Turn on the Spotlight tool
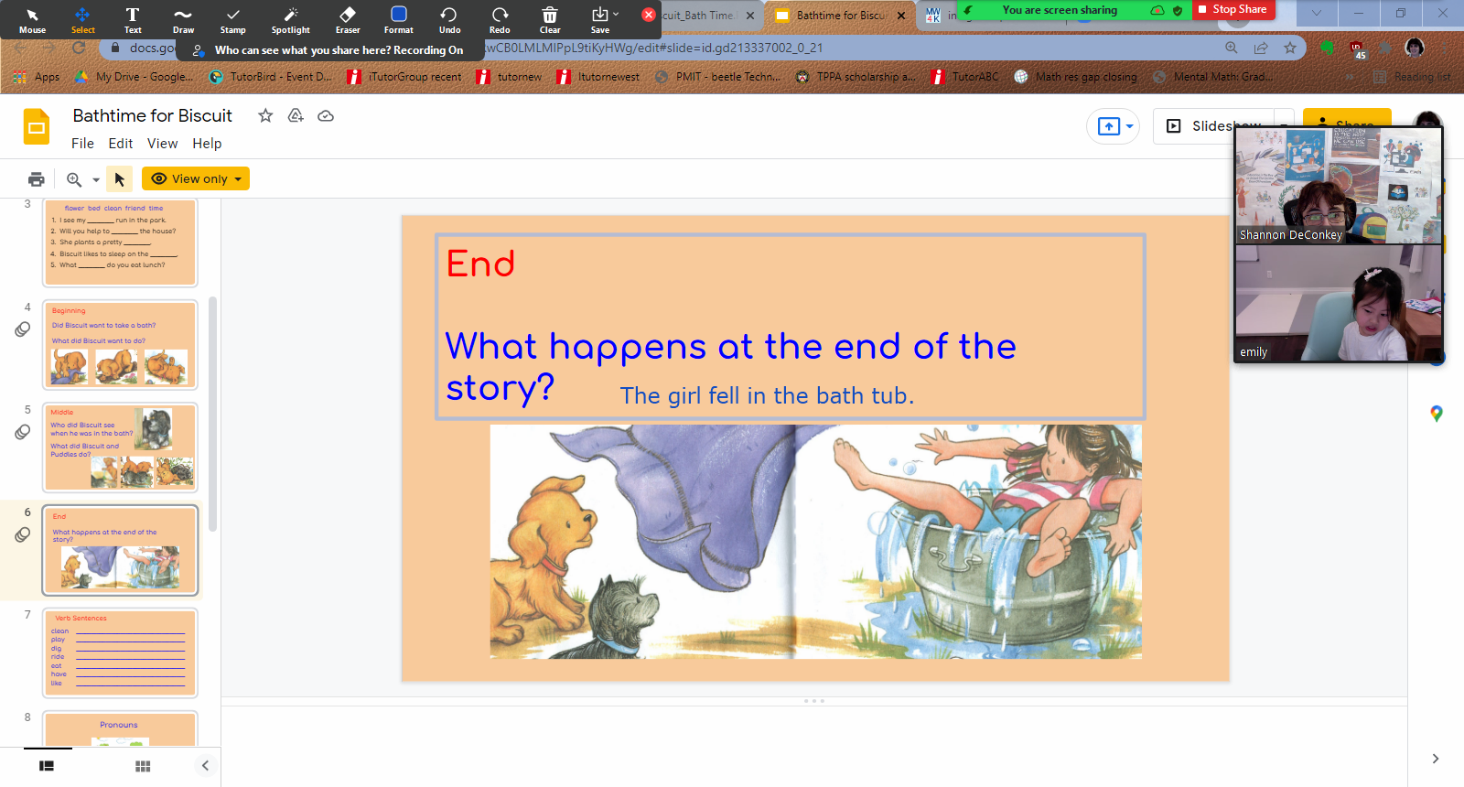The image size is (1464, 787). coord(291,19)
